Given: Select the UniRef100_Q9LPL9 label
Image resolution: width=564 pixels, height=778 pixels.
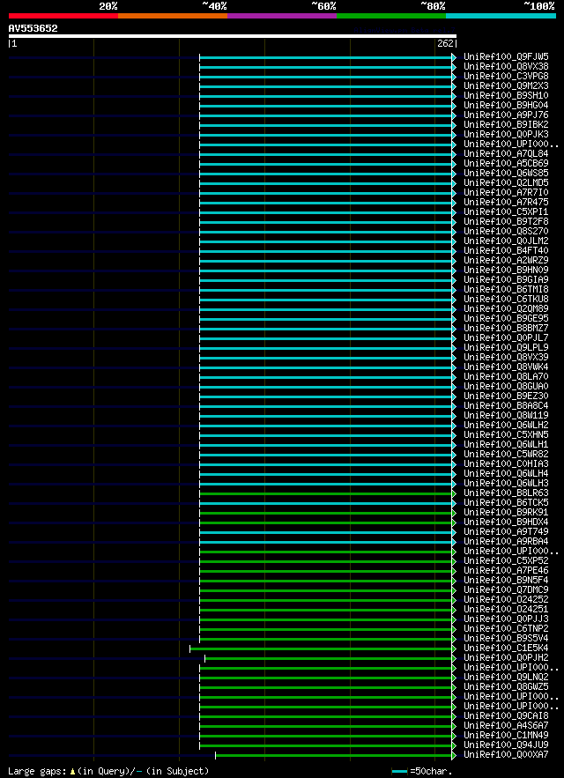Looking at the screenshot, I should pos(506,347).
